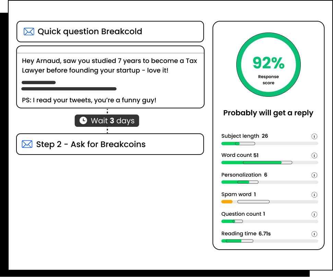Click the Wait 3 days delay button
The image size is (333, 277).
[107, 121]
